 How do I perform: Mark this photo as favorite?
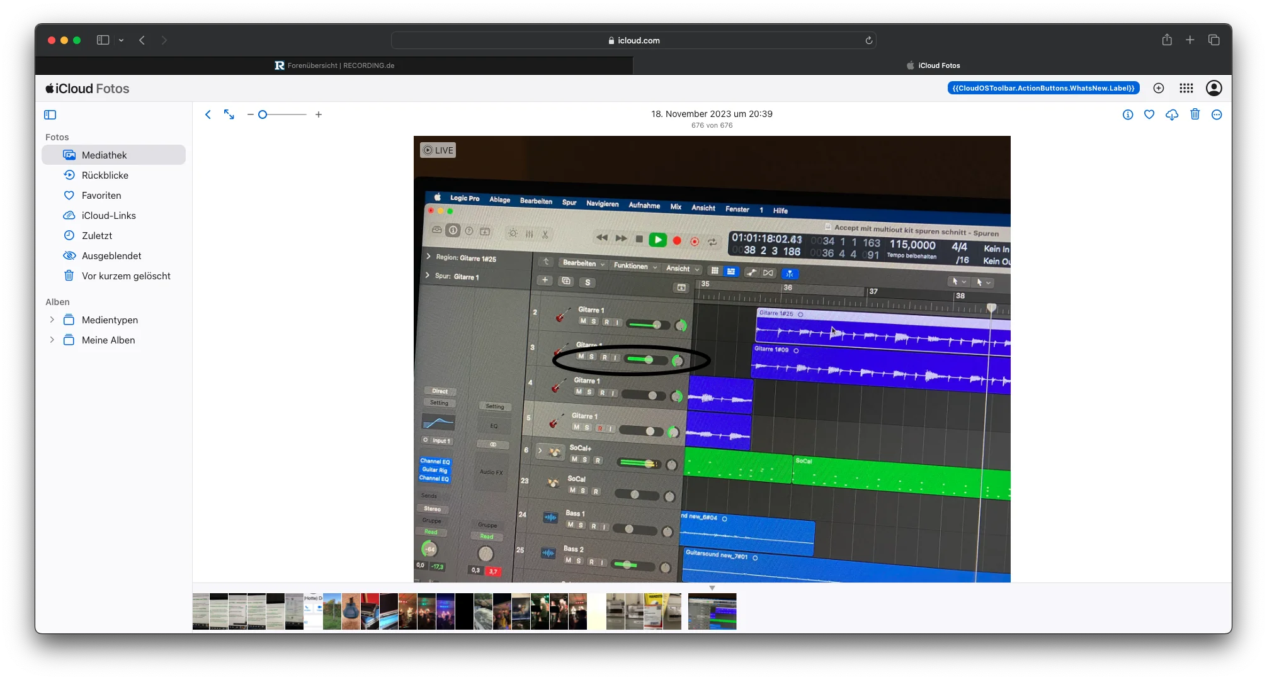pos(1149,114)
